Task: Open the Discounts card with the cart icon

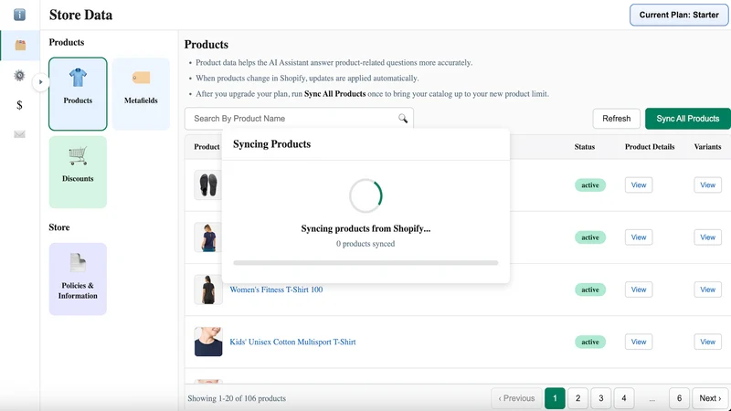Action: pos(78,172)
